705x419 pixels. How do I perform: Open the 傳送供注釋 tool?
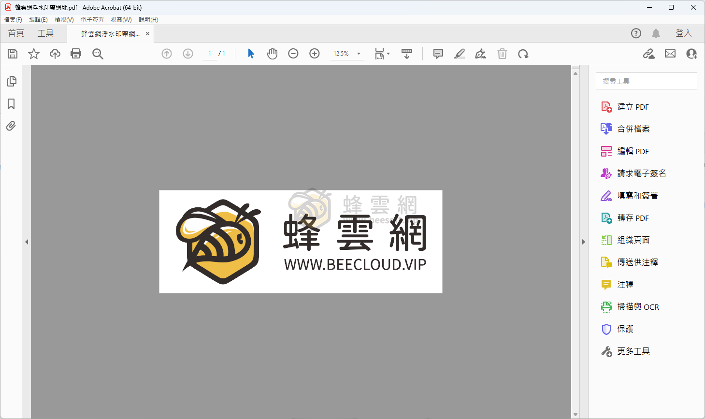629,262
